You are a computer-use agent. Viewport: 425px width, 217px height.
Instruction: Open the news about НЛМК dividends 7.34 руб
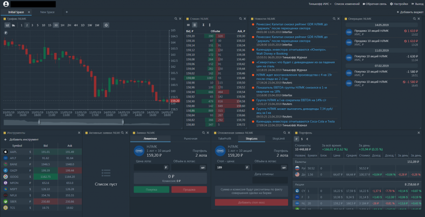(294, 111)
